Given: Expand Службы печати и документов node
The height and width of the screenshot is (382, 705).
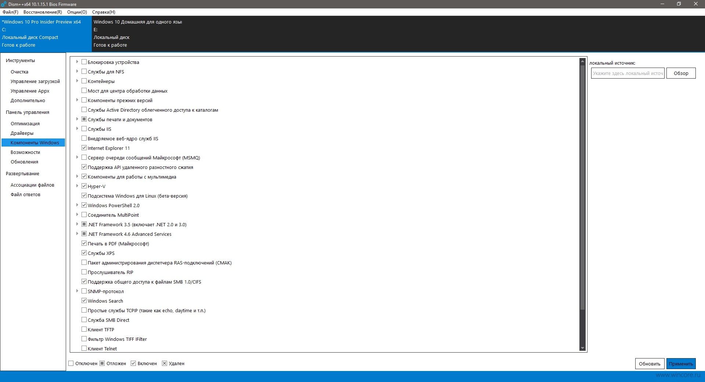Looking at the screenshot, I should [77, 119].
